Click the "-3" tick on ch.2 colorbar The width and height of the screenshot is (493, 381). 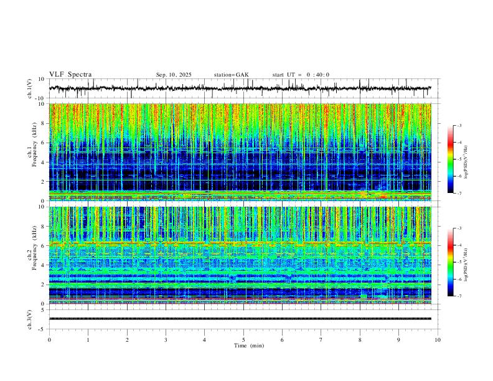pos(459,228)
